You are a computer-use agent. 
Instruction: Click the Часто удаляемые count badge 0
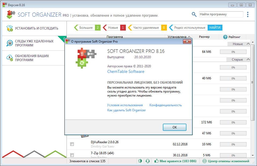164,28
